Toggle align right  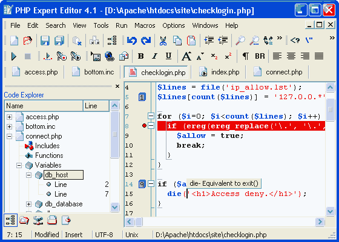point(305,56)
